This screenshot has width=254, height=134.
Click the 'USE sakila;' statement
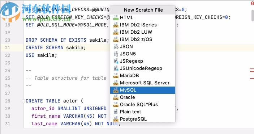click(x=41, y=55)
